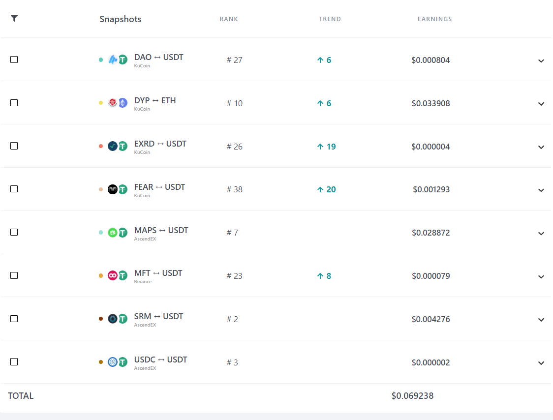Click the red color dot beside EXRD
Viewport: 553px width, 420px height.
101,146
